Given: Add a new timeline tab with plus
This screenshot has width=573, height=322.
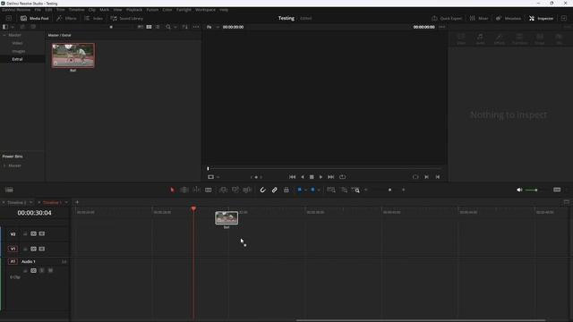Looking at the screenshot, I should point(77,202).
